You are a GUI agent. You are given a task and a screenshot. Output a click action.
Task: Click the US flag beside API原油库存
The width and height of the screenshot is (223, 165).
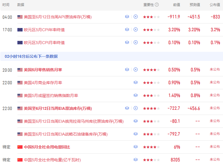[x=20, y=17]
